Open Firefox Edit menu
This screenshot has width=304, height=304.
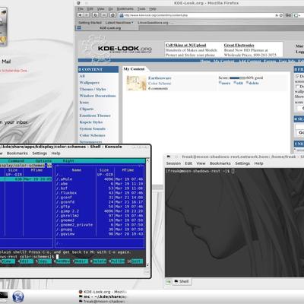click(90, 9)
